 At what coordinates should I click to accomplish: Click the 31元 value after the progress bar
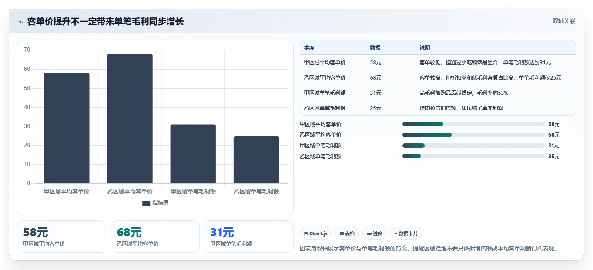554,146
